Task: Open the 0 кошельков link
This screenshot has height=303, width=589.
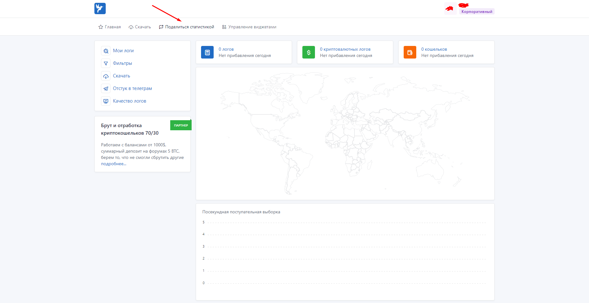Action: [434, 49]
